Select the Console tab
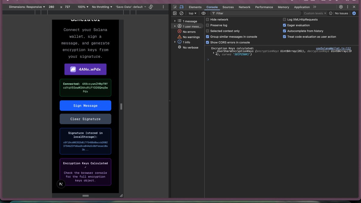361x203 pixels. (x=212, y=7)
